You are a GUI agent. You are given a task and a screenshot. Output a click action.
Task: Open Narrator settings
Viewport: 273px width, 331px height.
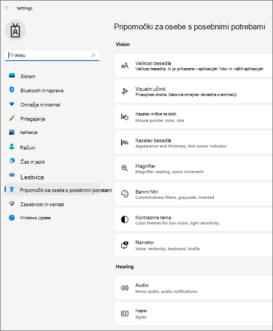(x=194, y=245)
